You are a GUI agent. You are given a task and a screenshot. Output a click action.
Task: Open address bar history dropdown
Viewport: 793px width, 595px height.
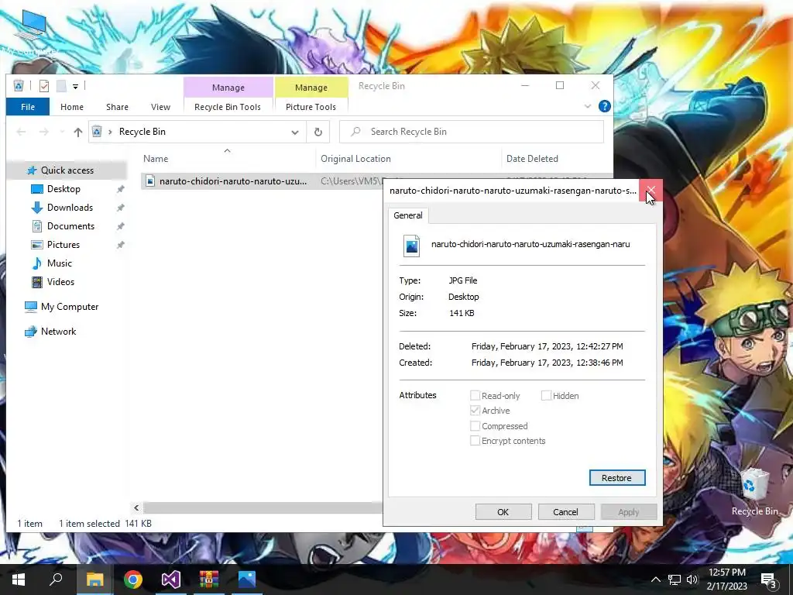(295, 132)
